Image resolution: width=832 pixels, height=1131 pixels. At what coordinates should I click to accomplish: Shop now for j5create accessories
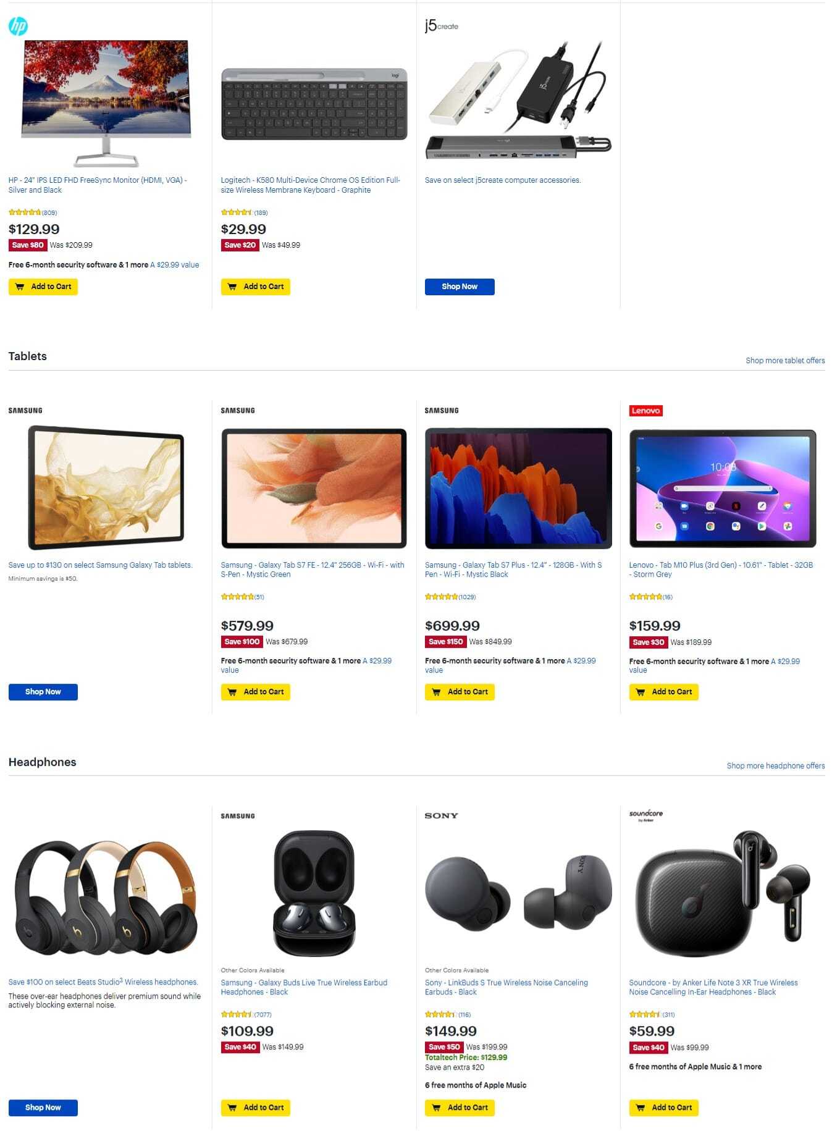pos(460,287)
